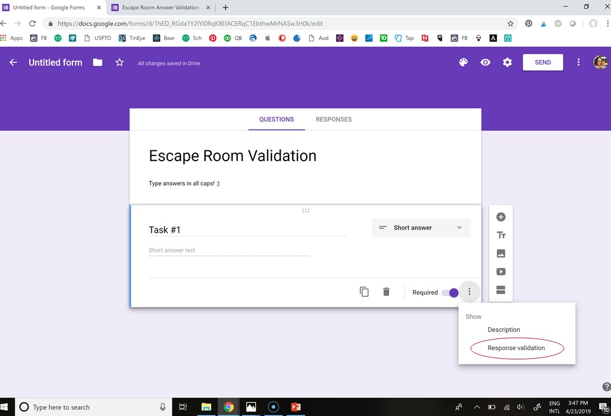
Task: Star the Untitled form
Action: point(120,62)
